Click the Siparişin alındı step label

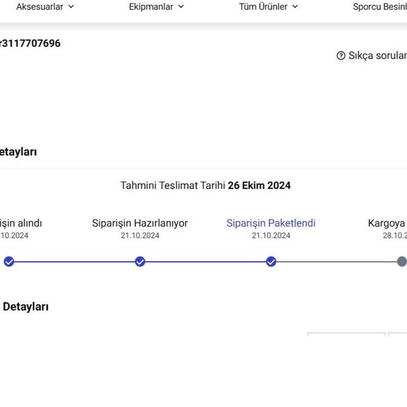(x=21, y=223)
